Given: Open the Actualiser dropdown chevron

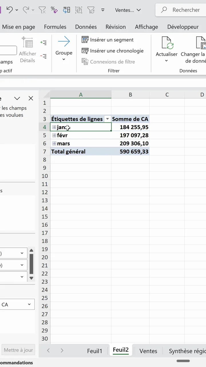Looking at the screenshot, I should [167, 61].
